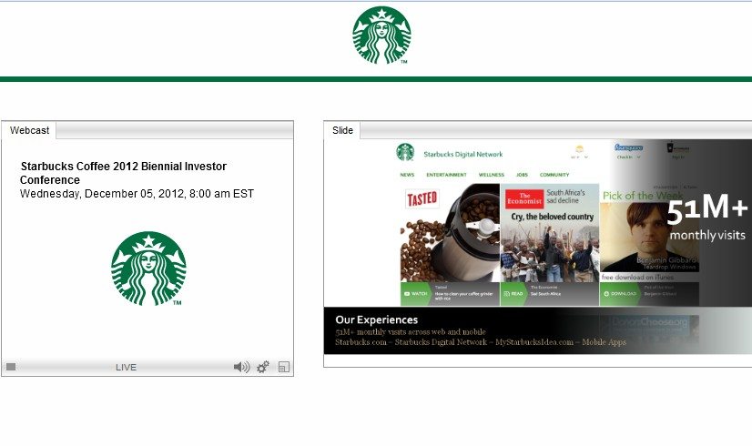Click the DOWNLOAD button on slide
The width and height of the screenshot is (752, 446).
(x=621, y=293)
